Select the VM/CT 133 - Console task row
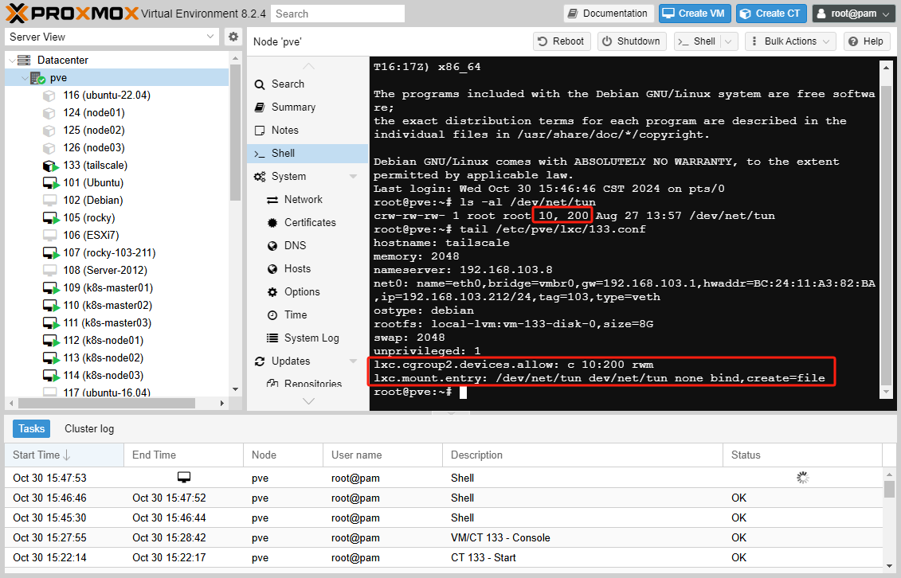This screenshot has height=578, width=901. coord(444,538)
